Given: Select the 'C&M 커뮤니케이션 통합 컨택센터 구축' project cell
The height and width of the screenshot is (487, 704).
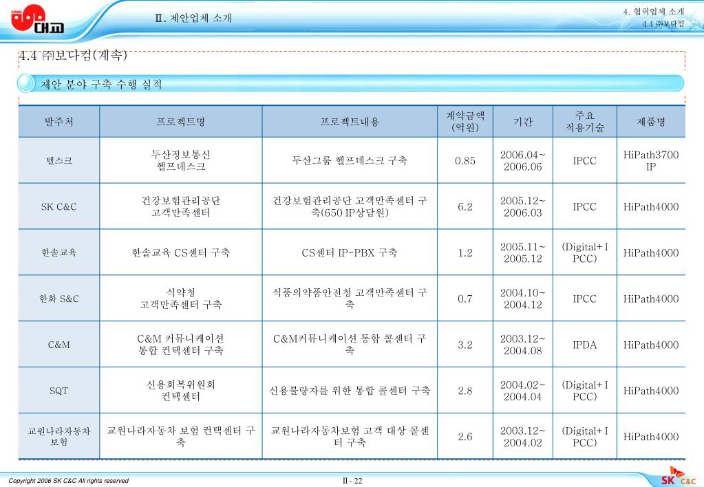Looking at the screenshot, I should [181, 344].
